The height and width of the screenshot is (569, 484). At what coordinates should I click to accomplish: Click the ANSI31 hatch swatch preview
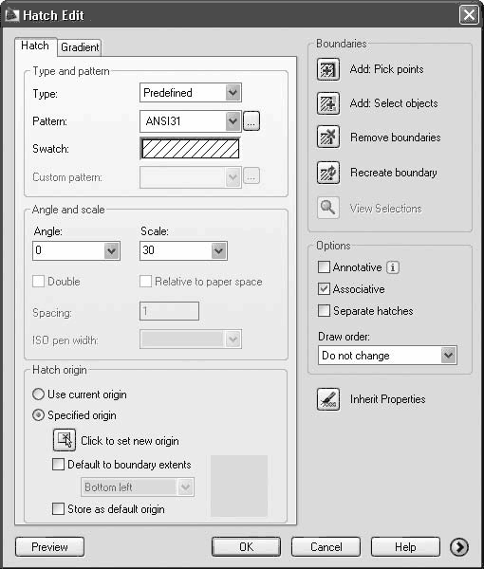(191, 149)
